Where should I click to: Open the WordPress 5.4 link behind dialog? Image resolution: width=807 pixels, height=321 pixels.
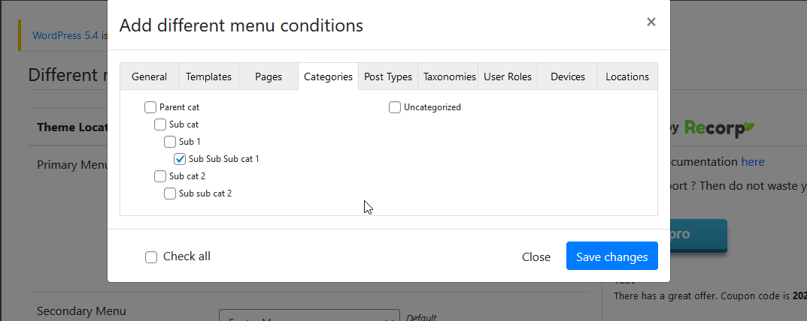[65, 35]
